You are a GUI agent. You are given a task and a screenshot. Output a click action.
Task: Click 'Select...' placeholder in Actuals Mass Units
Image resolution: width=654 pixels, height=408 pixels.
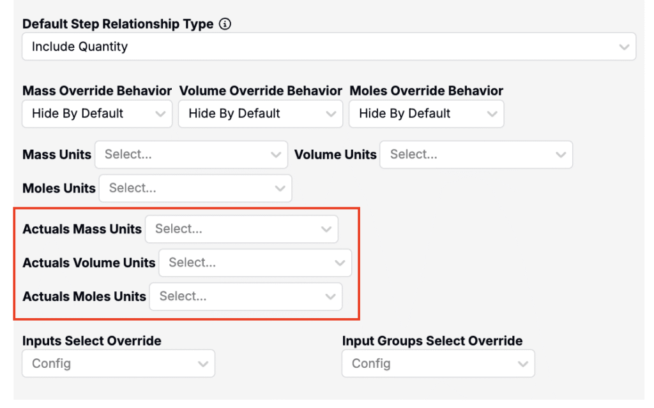point(178,229)
